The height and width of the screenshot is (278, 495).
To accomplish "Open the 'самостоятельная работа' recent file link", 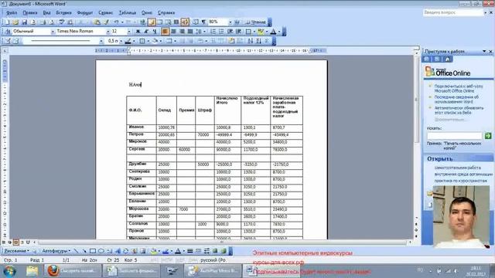I will (x=457, y=168).
